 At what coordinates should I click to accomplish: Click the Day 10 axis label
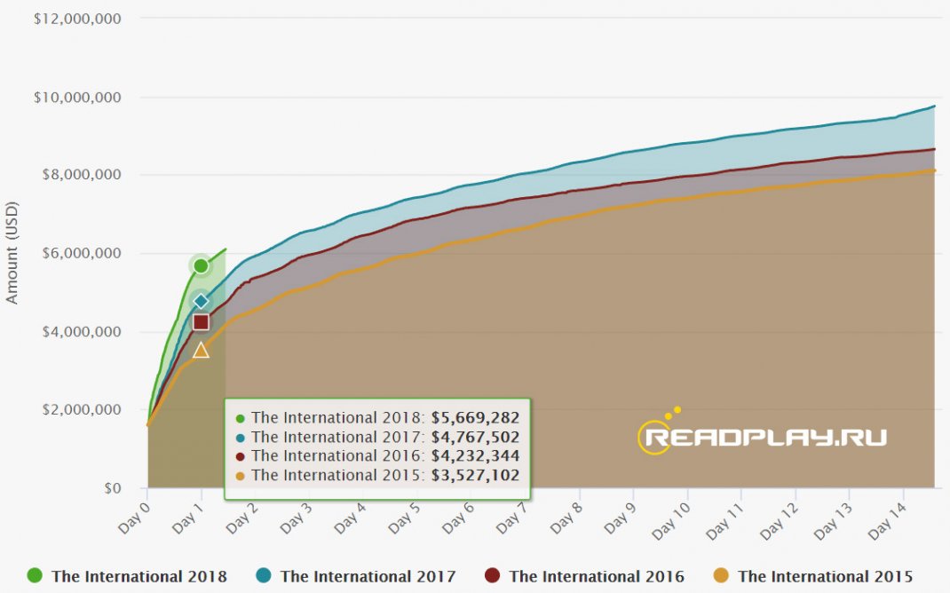click(x=671, y=521)
